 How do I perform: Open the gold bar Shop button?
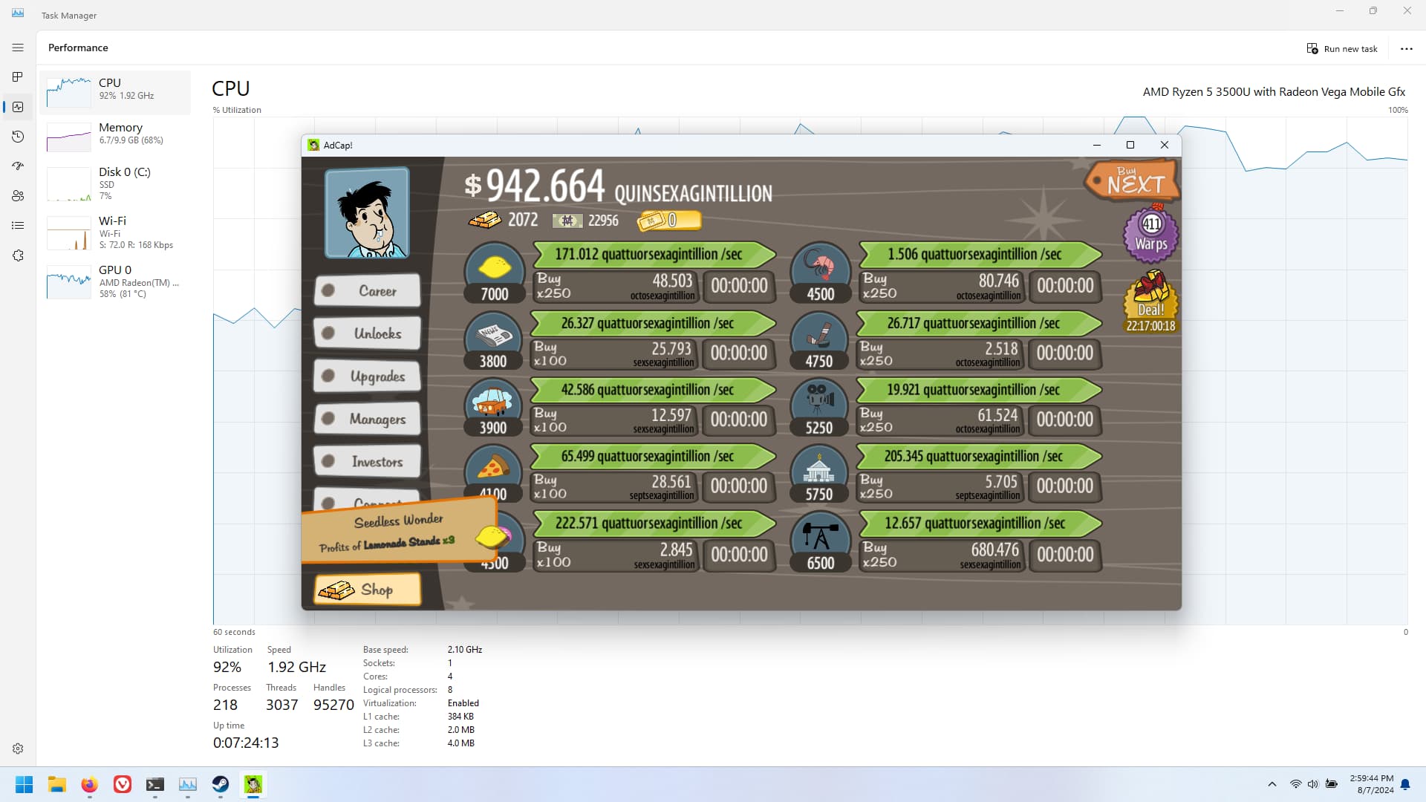click(x=368, y=590)
